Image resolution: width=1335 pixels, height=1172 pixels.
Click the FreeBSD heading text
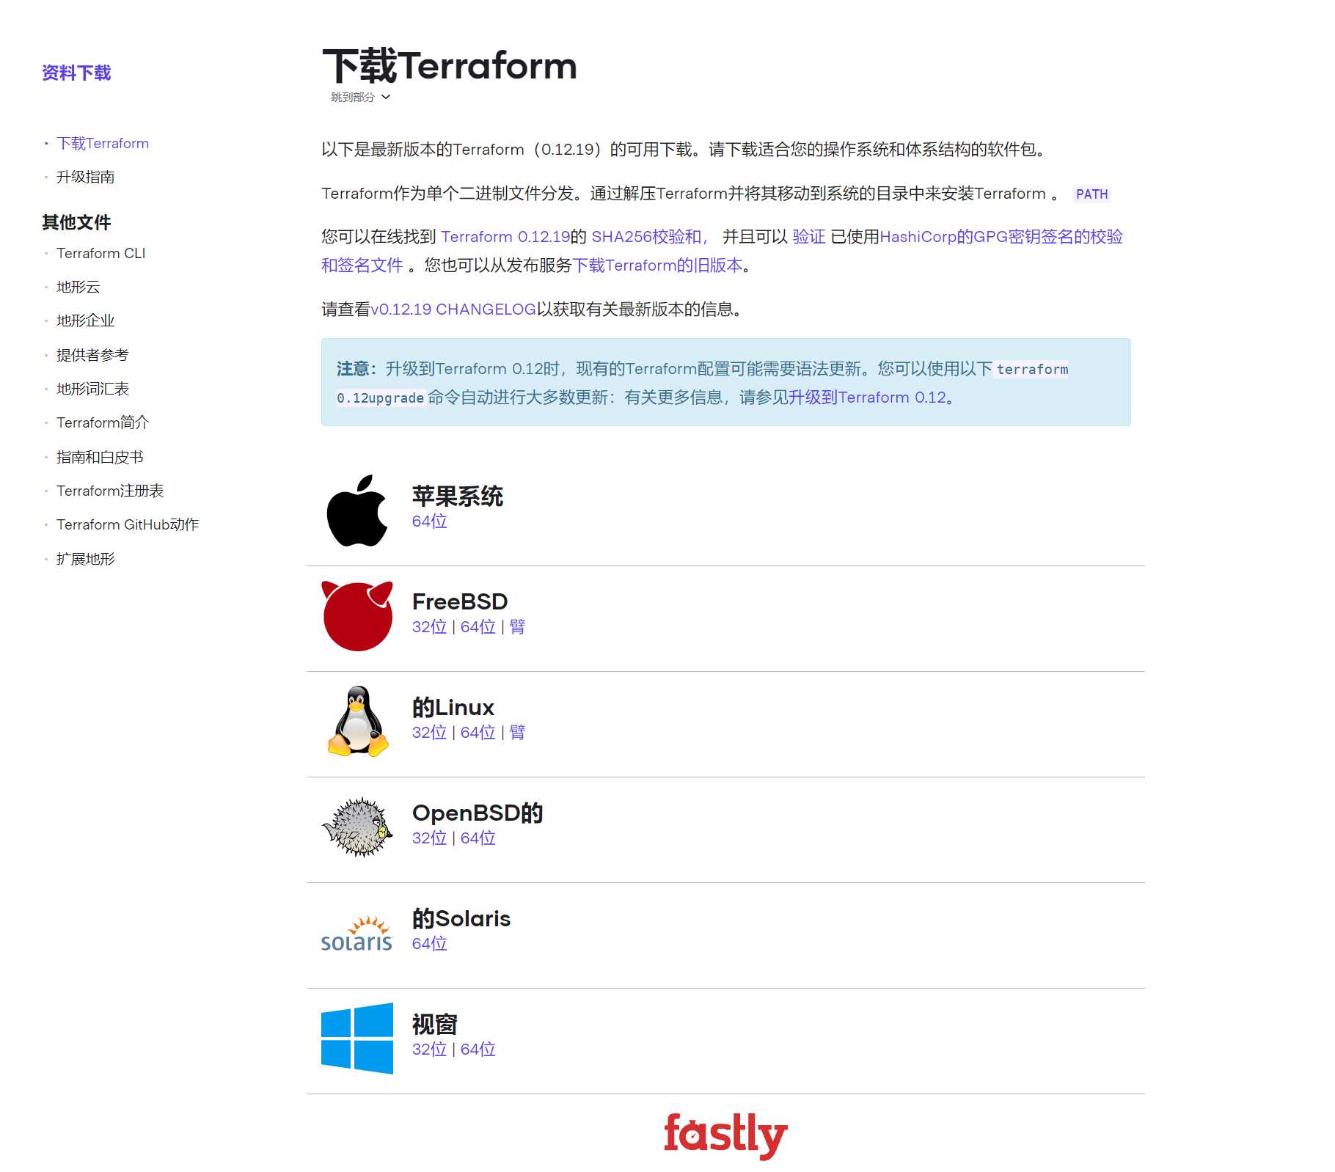coord(460,602)
